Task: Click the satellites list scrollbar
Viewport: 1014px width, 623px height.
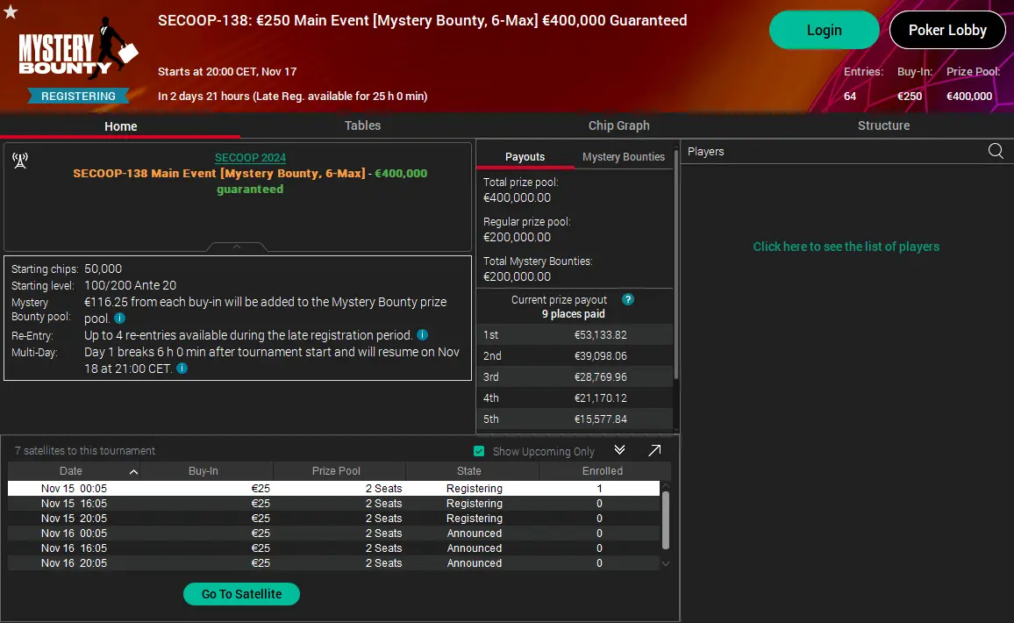Action: (665, 518)
